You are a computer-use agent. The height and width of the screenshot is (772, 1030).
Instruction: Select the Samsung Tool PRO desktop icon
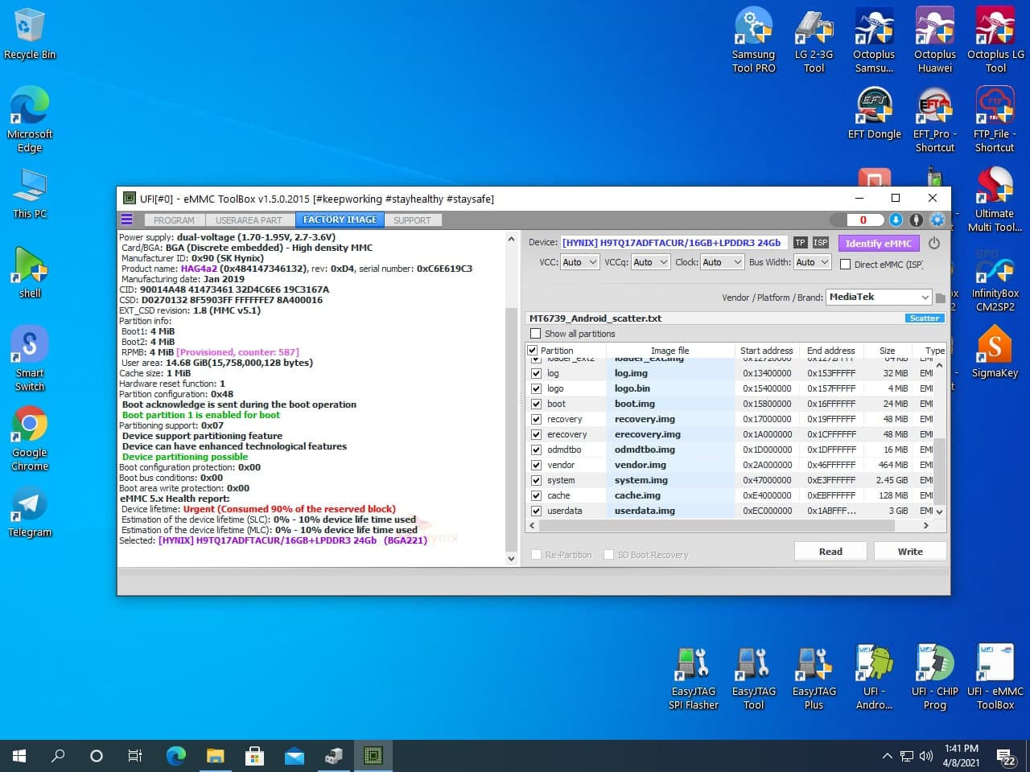(x=754, y=40)
